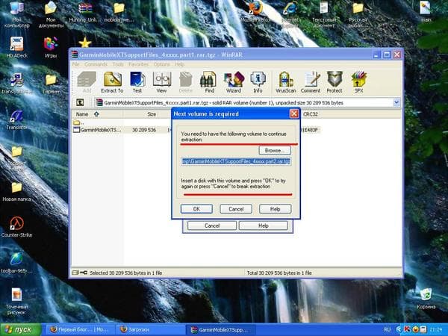Click Help in Next volume dialog
The height and width of the screenshot is (336, 448).
275,209
